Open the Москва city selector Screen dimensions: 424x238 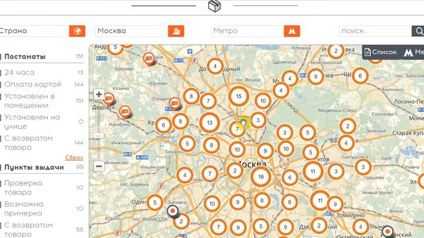132,31
